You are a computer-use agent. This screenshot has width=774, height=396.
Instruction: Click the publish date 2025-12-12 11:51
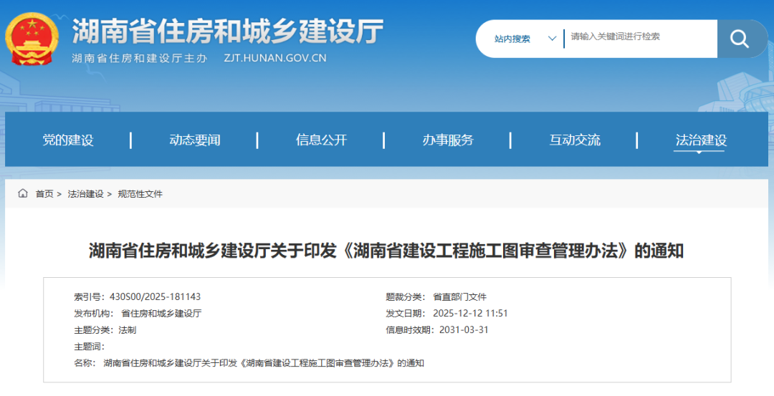point(470,314)
